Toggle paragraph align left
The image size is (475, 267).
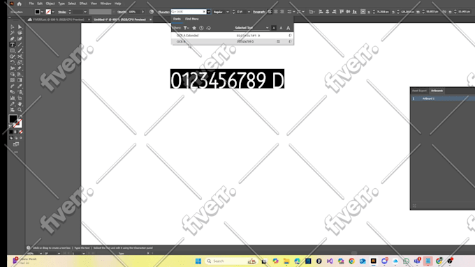(270, 12)
